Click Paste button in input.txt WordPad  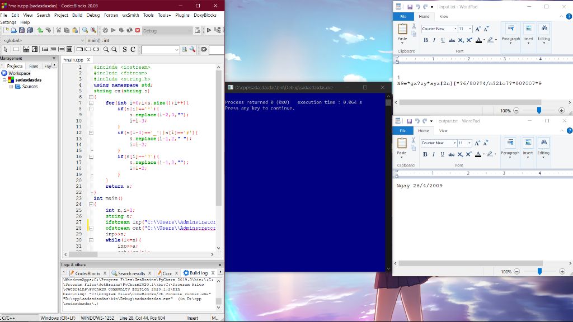pos(402,32)
